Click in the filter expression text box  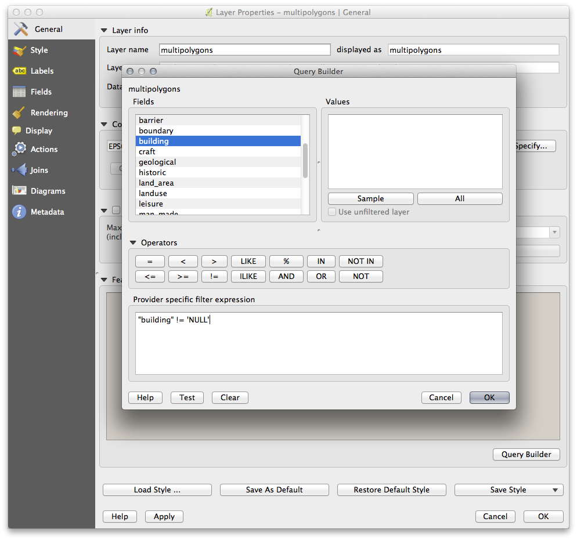(x=318, y=343)
